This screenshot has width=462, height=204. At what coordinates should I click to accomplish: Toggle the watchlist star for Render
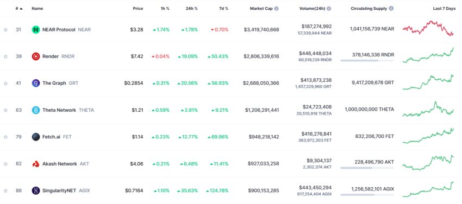(5, 56)
